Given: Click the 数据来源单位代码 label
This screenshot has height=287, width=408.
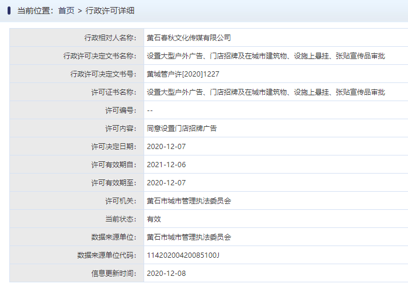Looking at the screenshot, I should click(107, 255).
